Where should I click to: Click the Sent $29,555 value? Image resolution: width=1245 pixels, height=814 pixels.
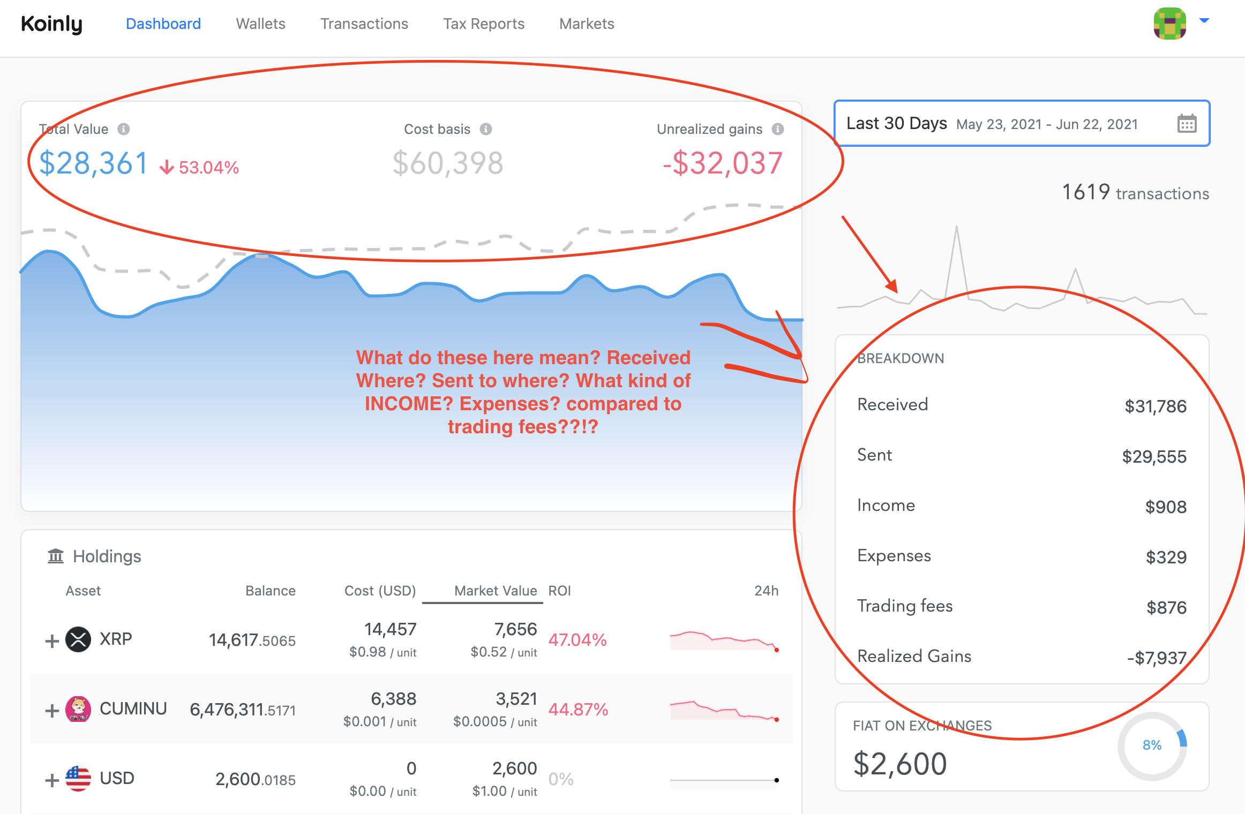tap(1154, 456)
